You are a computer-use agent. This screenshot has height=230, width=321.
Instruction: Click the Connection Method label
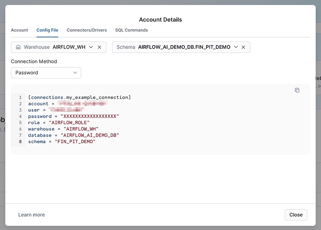pos(34,61)
